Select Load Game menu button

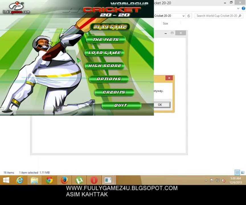pos(104,53)
